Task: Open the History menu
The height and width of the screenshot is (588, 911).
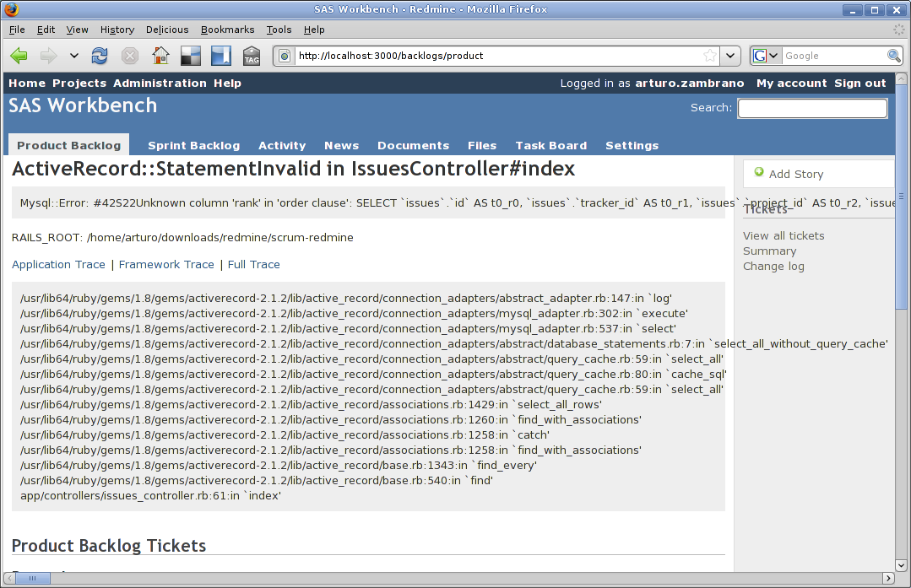Action: pos(117,30)
